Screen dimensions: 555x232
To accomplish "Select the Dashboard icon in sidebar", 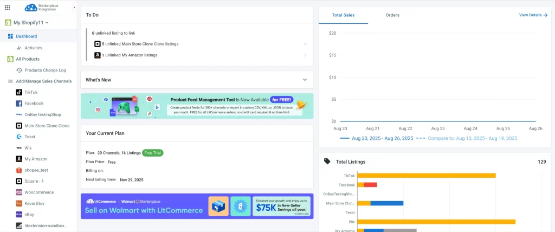I will tap(10, 36).
